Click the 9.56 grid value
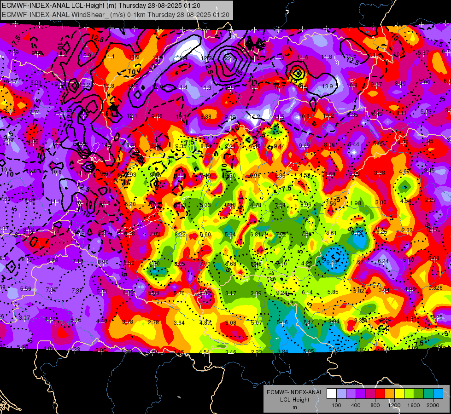The image size is (451, 414). click(157, 116)
